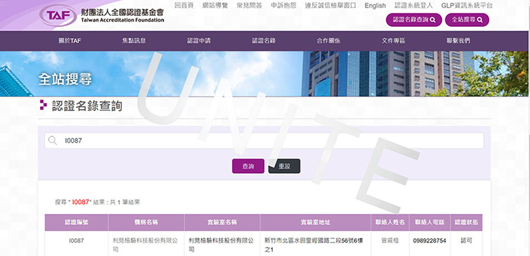Click the 重設 reset button
The height and width of the screenshot is (256, 530).
click(284, 166)
